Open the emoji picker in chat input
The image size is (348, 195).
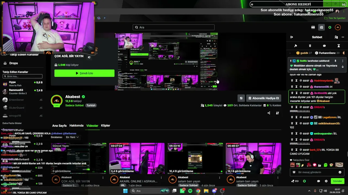[340, 172]
